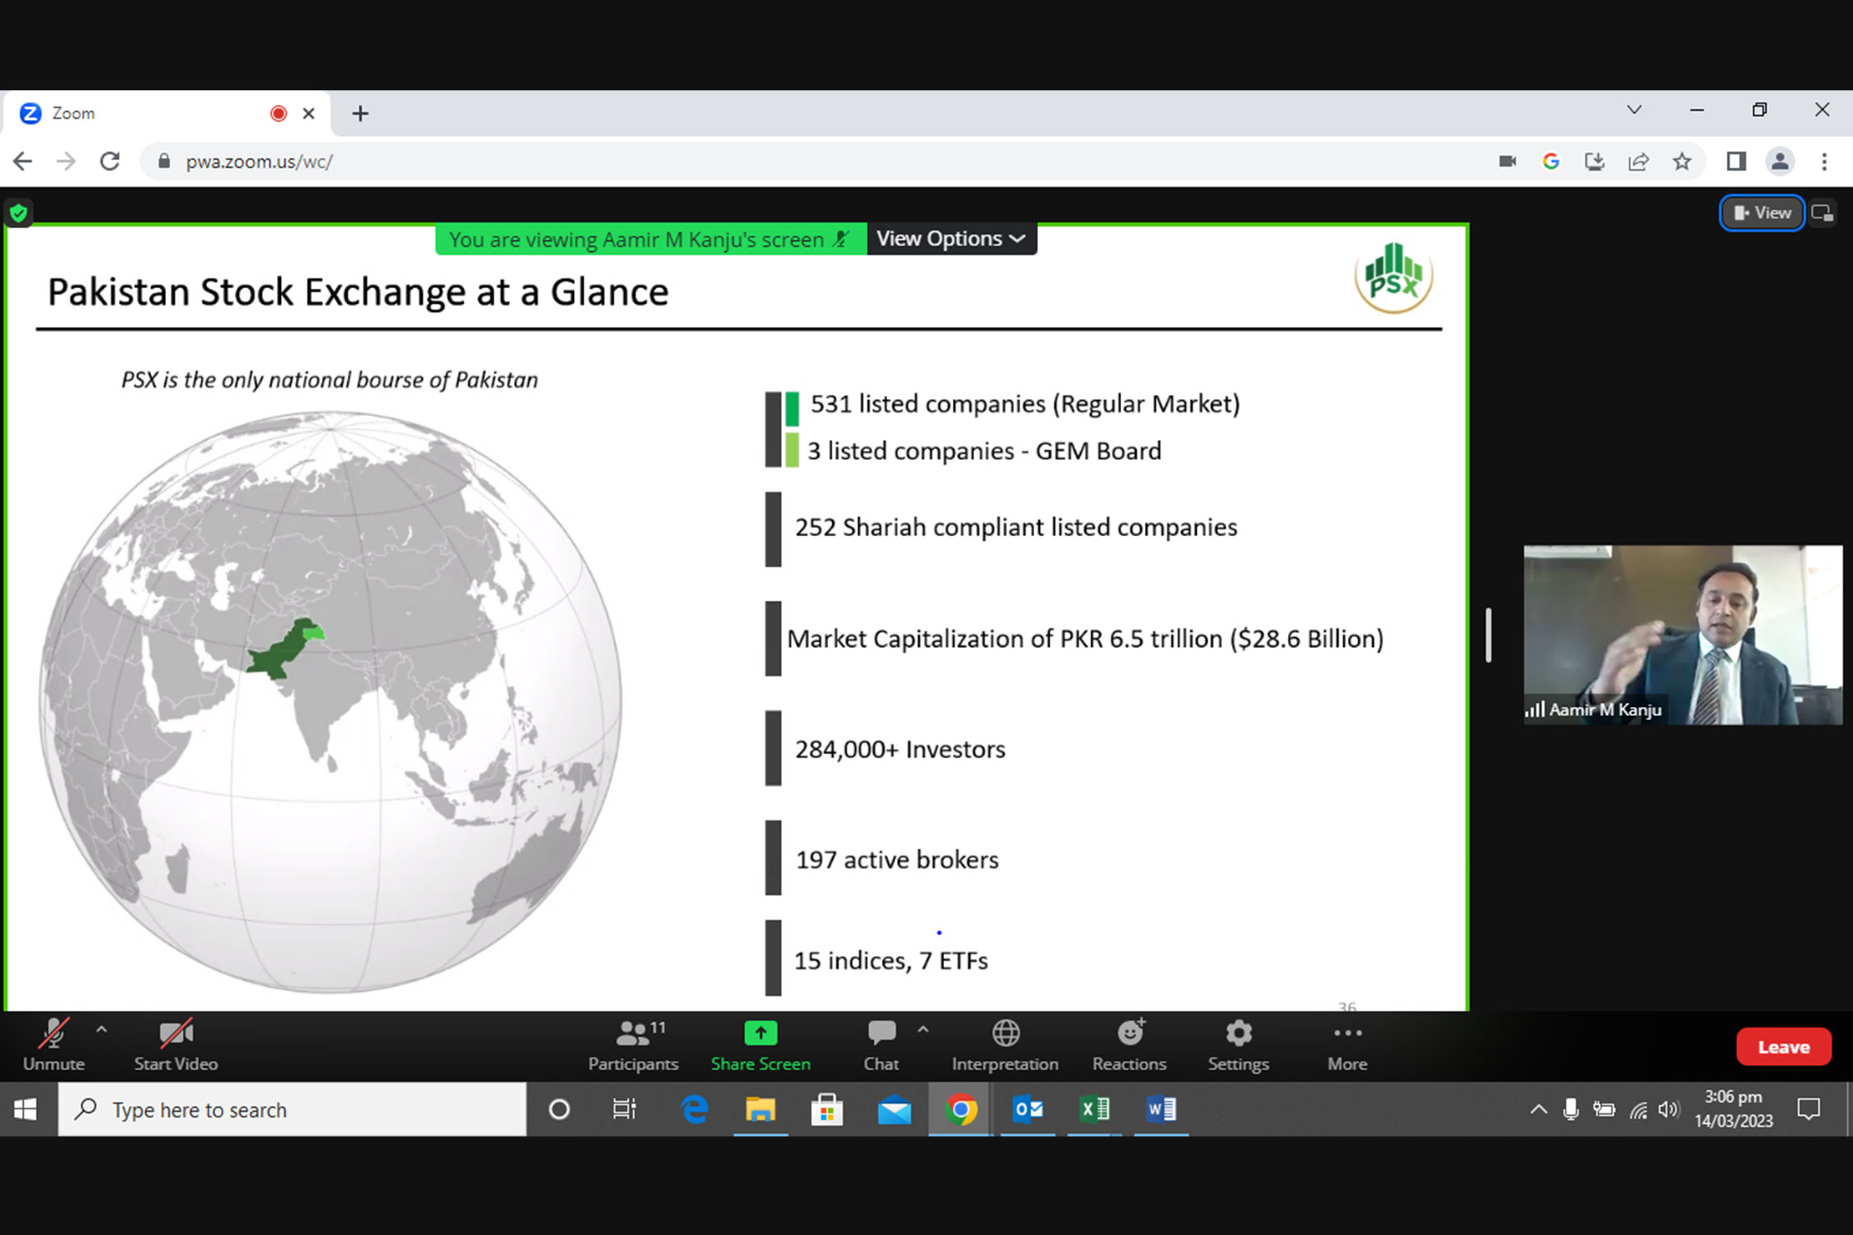View site info via lock icon
This screenshot has width=1853, height=1235.
(164, 162)
